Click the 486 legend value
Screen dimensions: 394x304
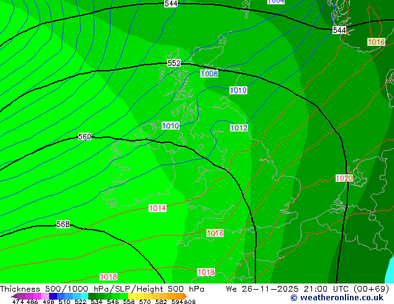[32, 302]
